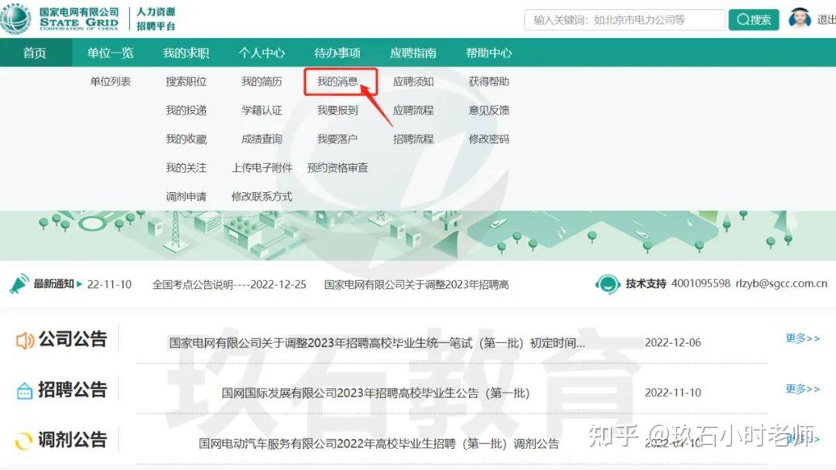
Task: Click the 22-11-10 ticker date
Action: click(109, 284)
